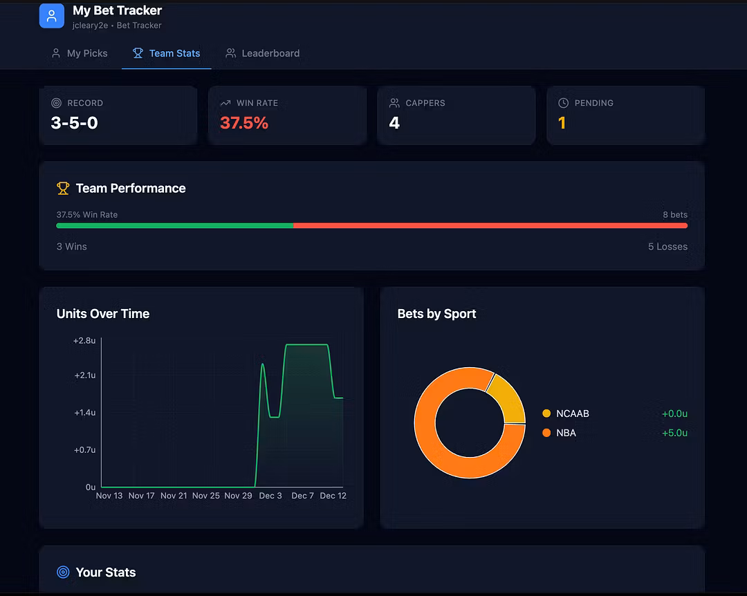The image size is (747, 596).
Task: Click the NBA legend orange dot
Action: [x=546, y=433]
